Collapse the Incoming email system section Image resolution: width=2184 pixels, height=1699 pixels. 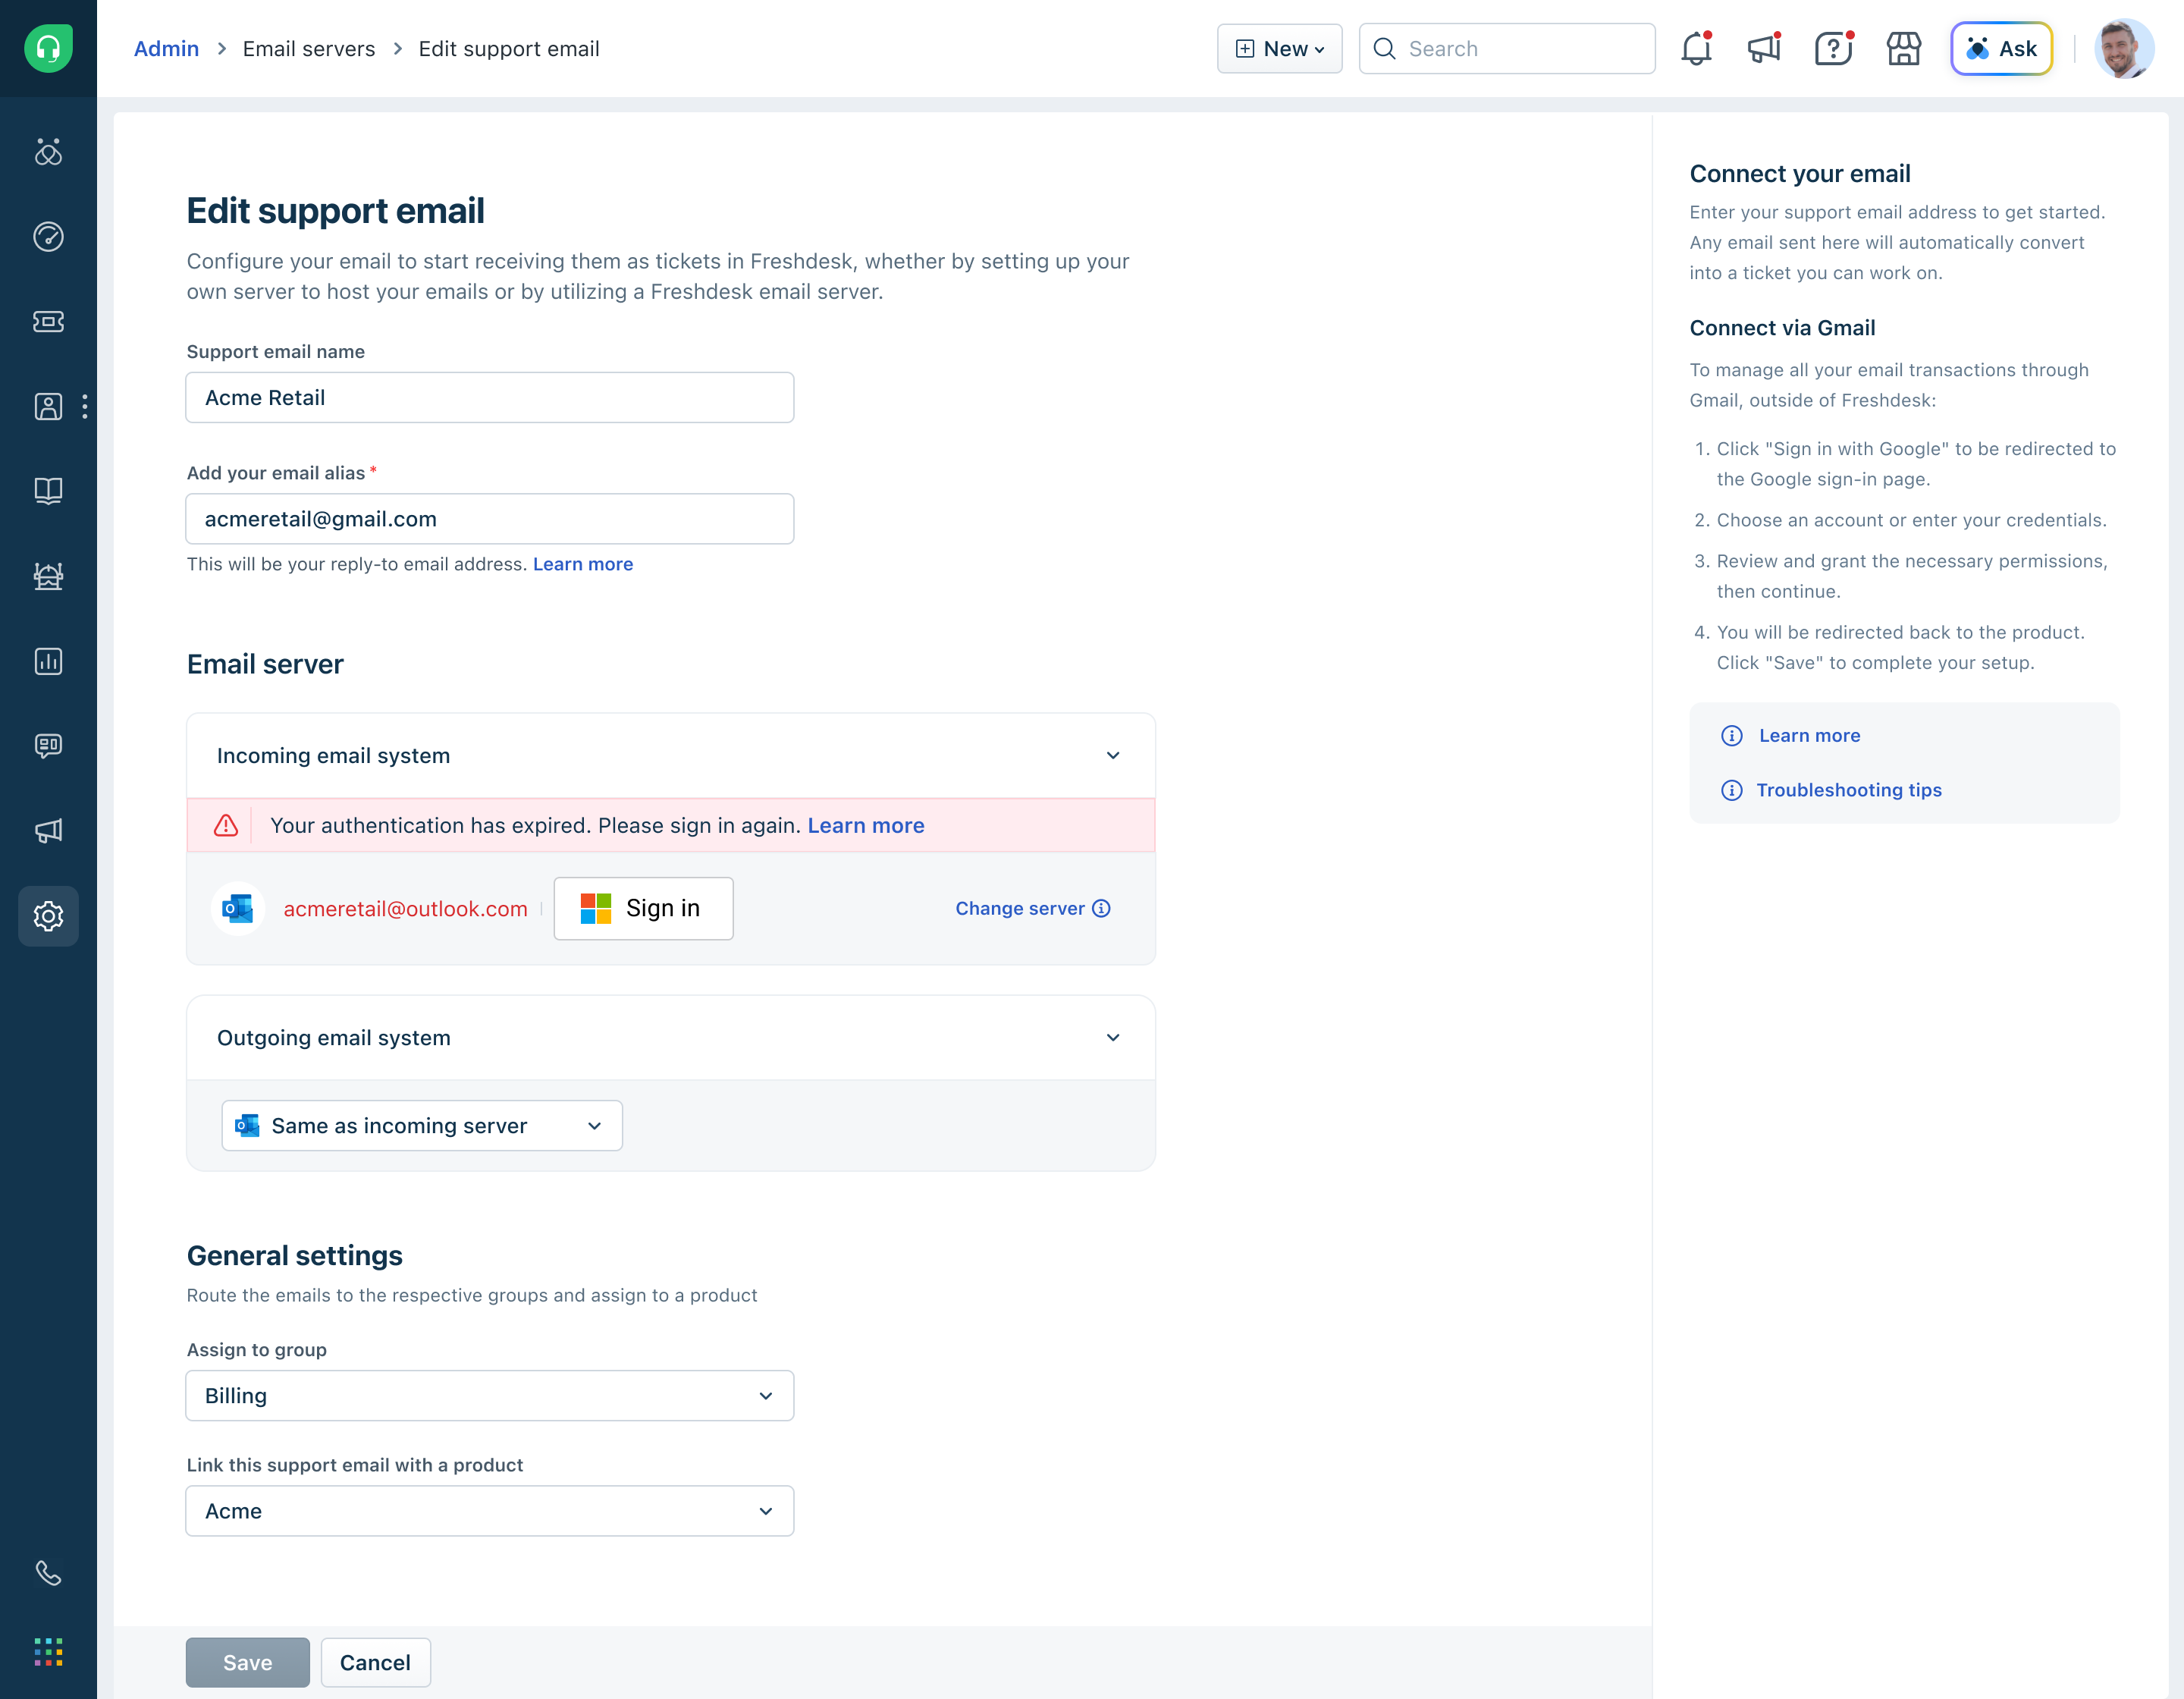pyautogui.click(x=1113, y=755)
